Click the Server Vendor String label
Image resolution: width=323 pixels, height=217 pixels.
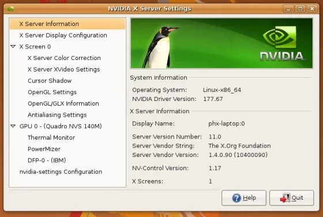163,146
